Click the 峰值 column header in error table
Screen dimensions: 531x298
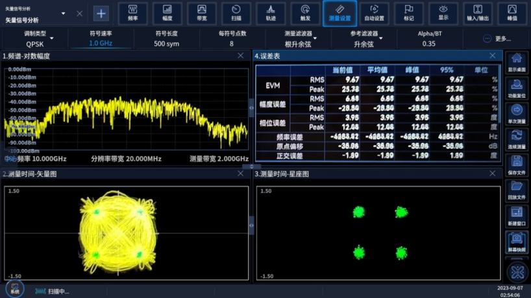(x=412, y=70)
